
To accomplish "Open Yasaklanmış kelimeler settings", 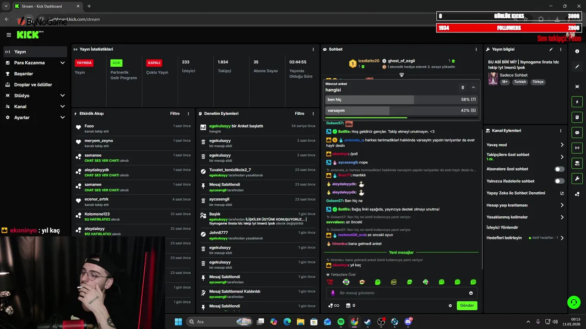I will pyautogui.click(x=525, y=217).
